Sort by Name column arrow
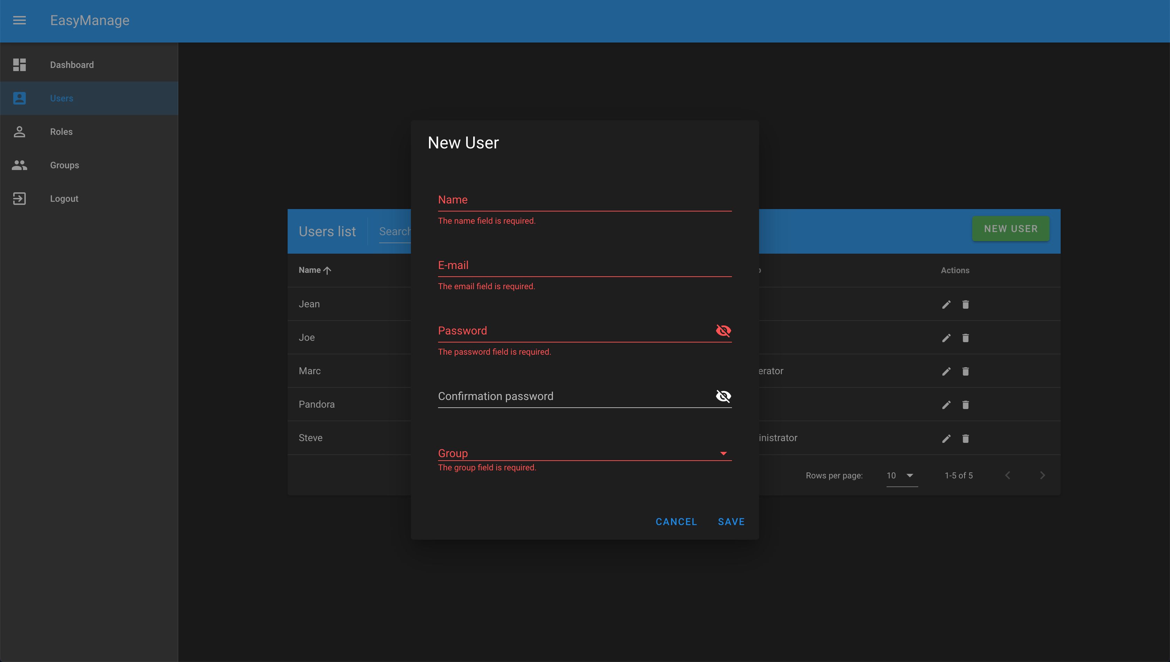 (x=327, y=270)
